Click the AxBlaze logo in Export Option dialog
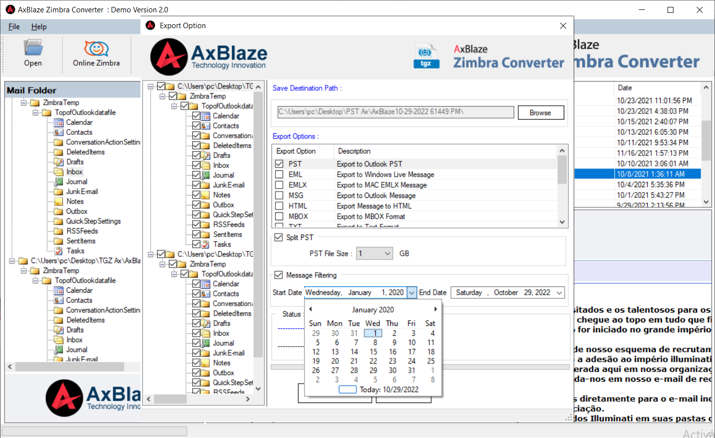715x438 pixels. click(209, 57)
